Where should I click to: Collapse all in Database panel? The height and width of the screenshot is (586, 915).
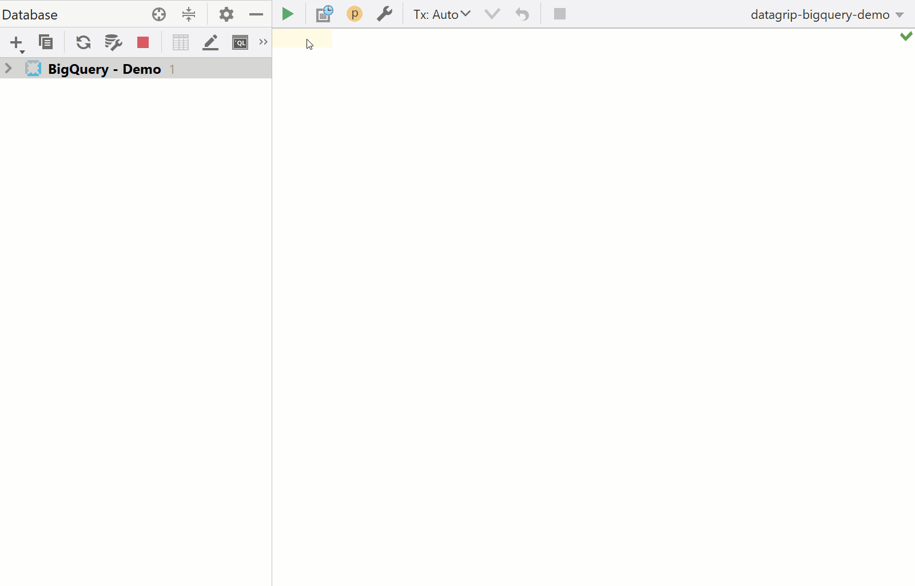point(189,14)
